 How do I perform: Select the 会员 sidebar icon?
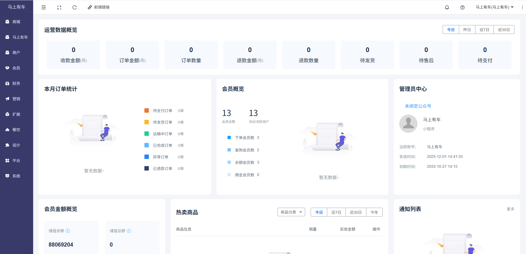(17, 68)
